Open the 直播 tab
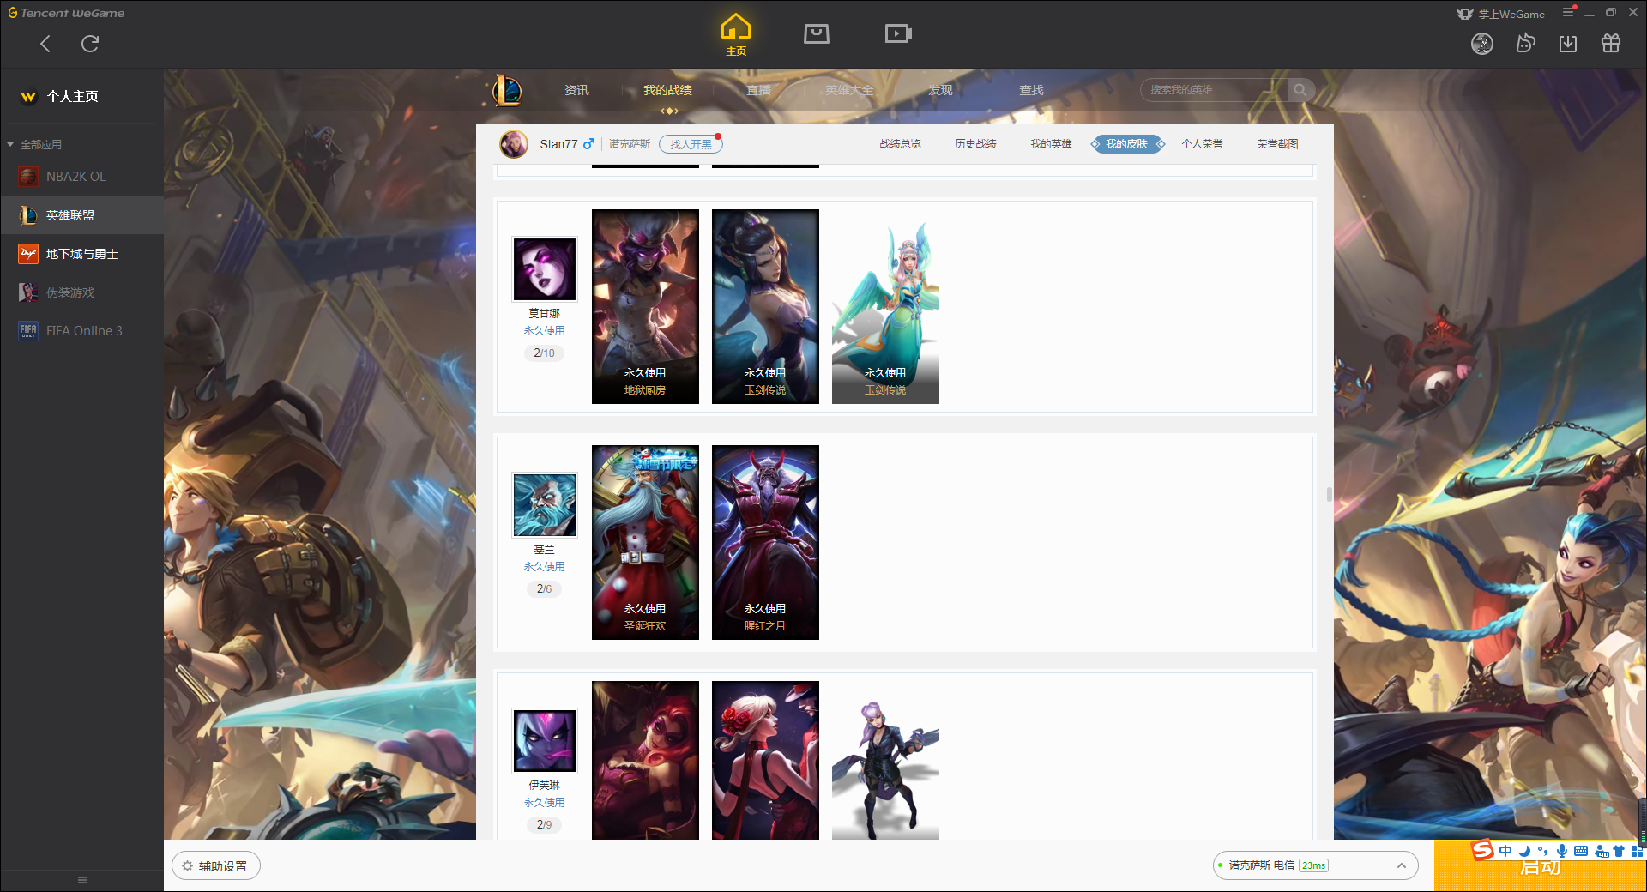1647x892 pixels. coord(758,90)
